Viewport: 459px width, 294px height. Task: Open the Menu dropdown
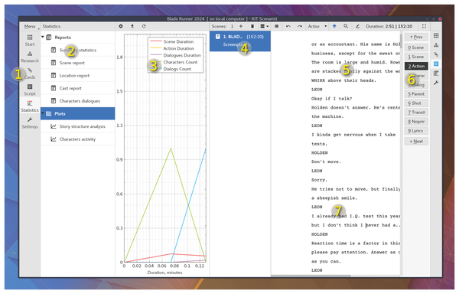point(31,26)
